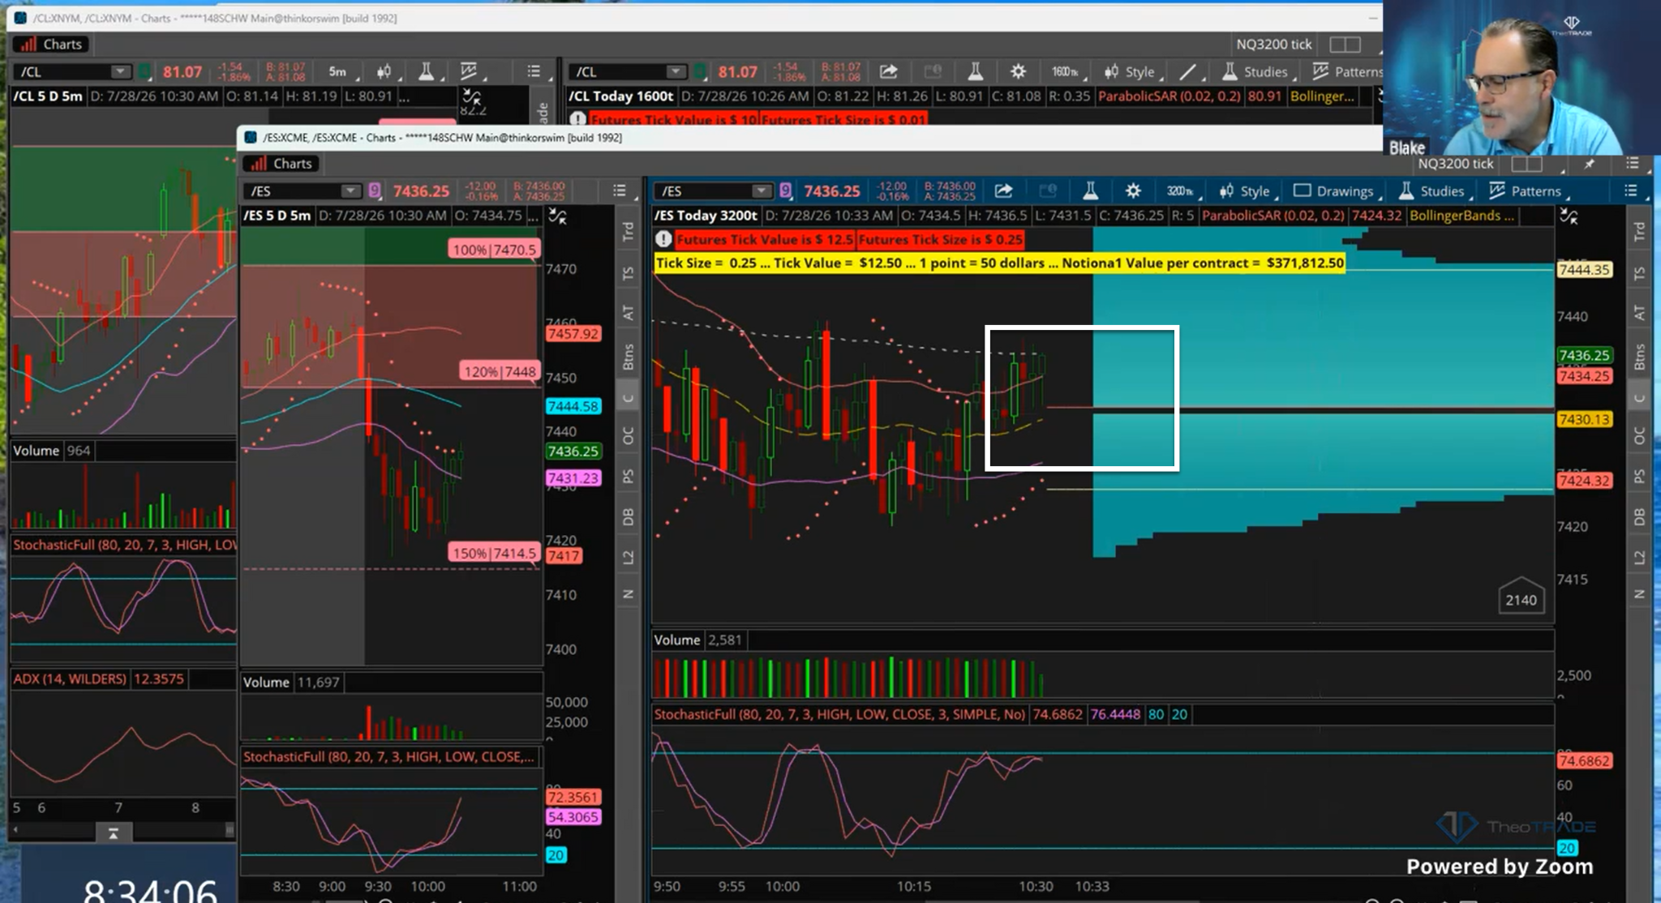Screen dimensions: 1661x903
Task: Click arrows icon at top of /ES 5 D 5m price axis
Action: point(558,216)
